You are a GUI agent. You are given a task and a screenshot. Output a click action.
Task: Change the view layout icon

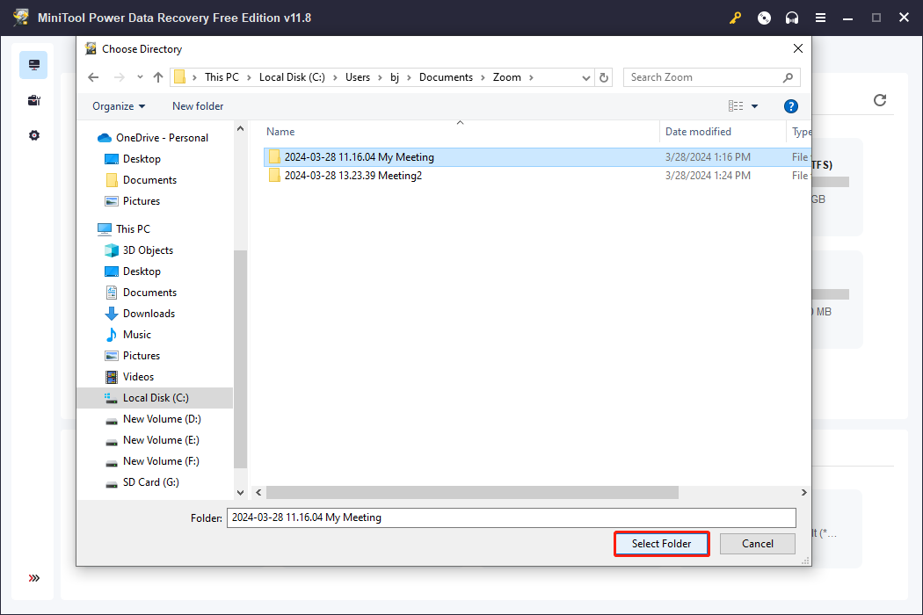pos(735,106)
